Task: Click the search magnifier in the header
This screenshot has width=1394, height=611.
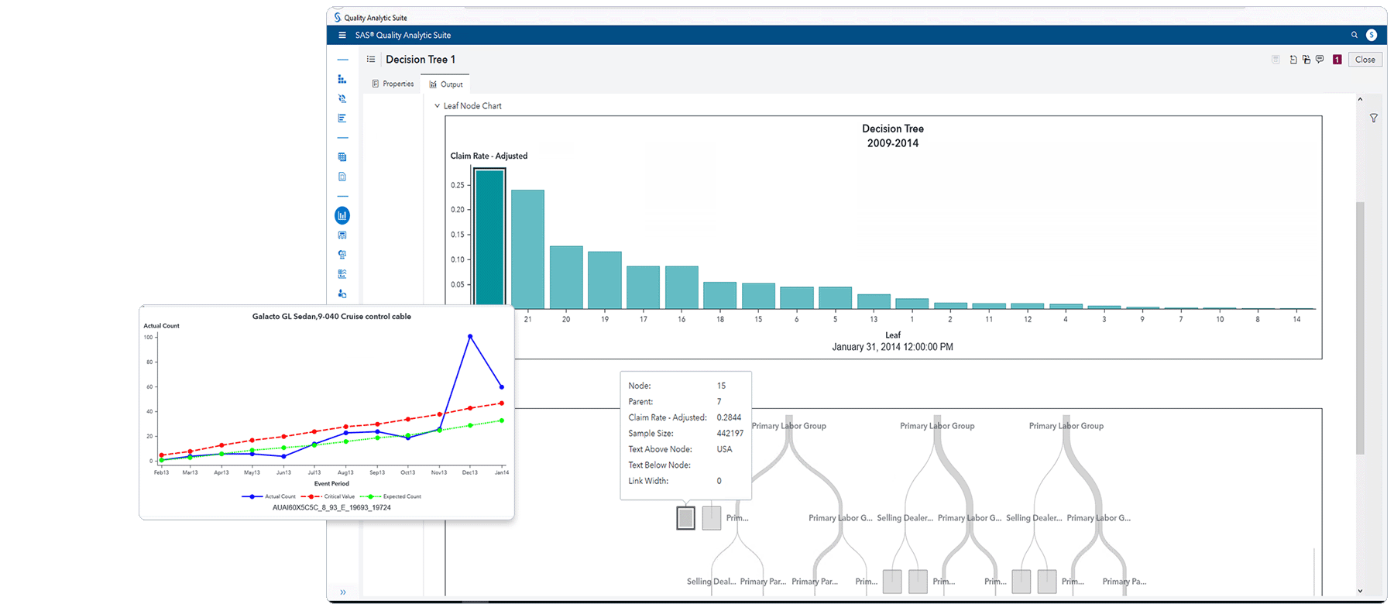Action: click(x=1355, y=35)
